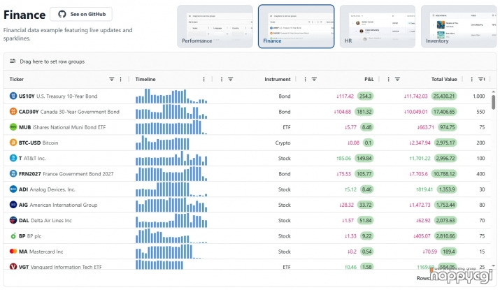Click the BP plc logo icon
Image resolution: width=500 pixels, height=290 pixels.
click(x=13, y=235)
